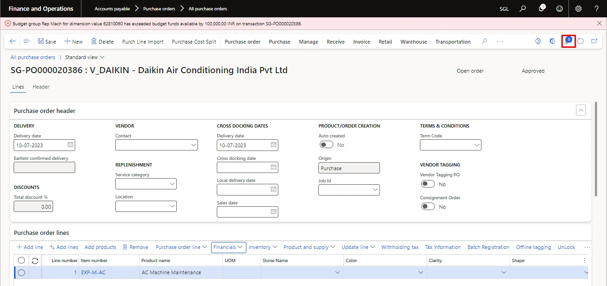Open the Invoice menu tab
The height and width of the screenshot is (286, 607).
tap(362, 42)
